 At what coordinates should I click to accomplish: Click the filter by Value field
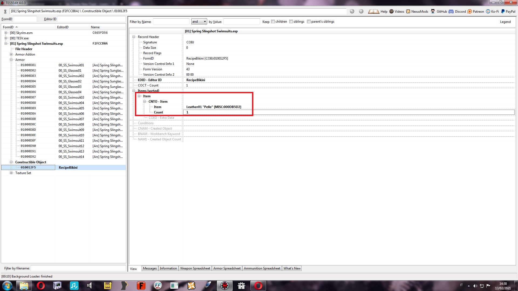pyautogui.click(x=242, y=22)
